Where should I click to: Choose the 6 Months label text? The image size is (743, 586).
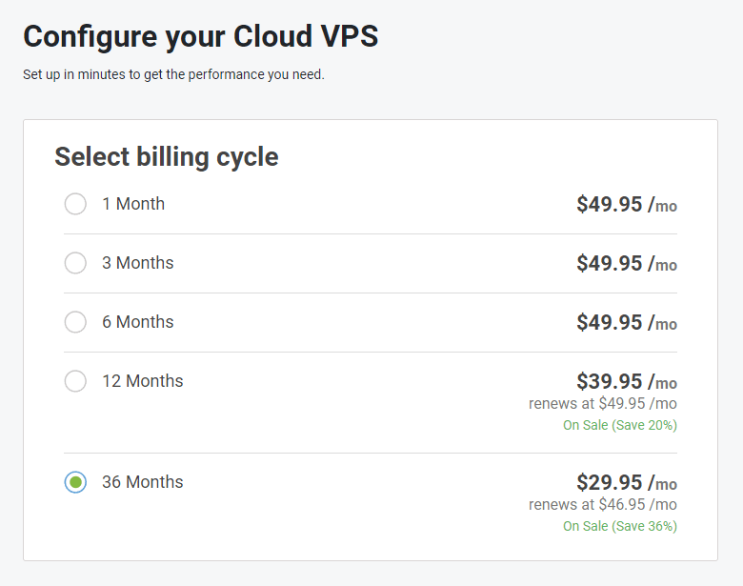138,322
